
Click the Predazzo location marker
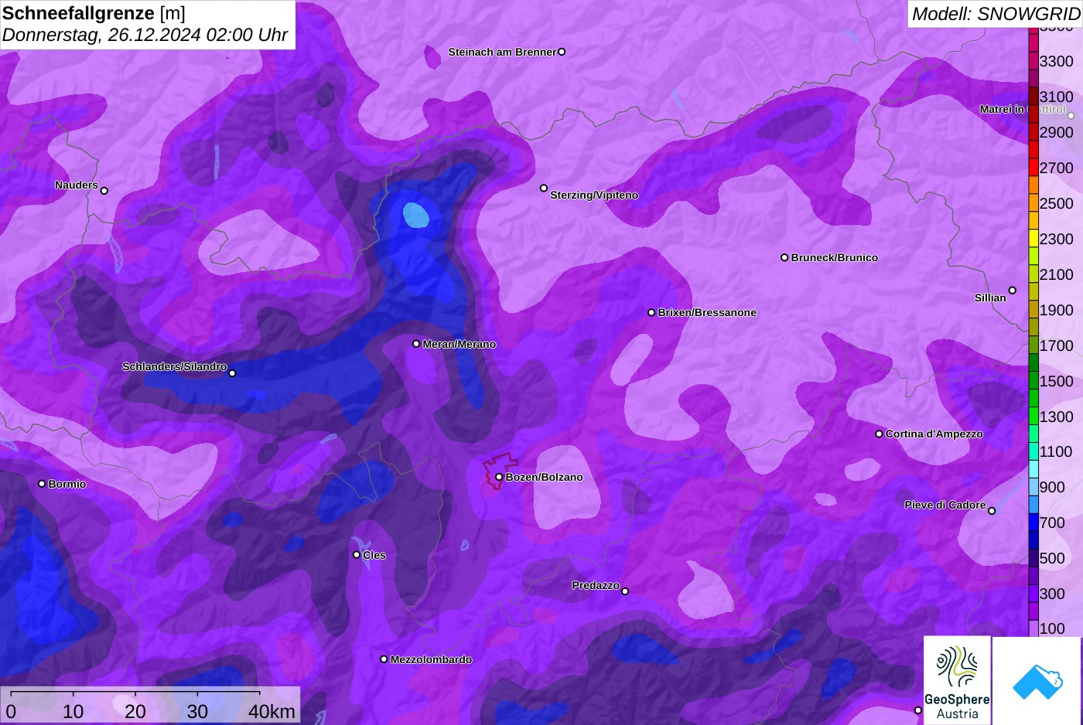click(x=625, y=591)
